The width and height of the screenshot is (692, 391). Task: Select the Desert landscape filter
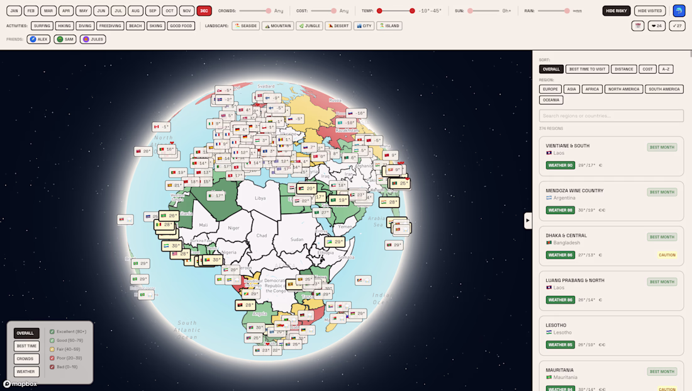[338, 26]
